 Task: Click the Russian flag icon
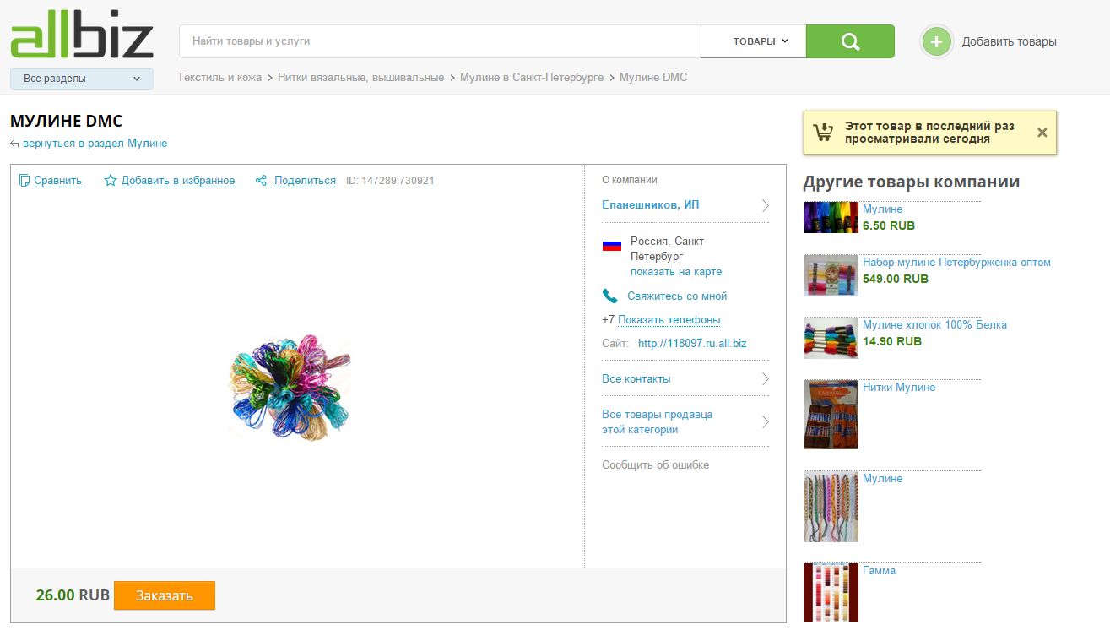click(x=612, y=246)
